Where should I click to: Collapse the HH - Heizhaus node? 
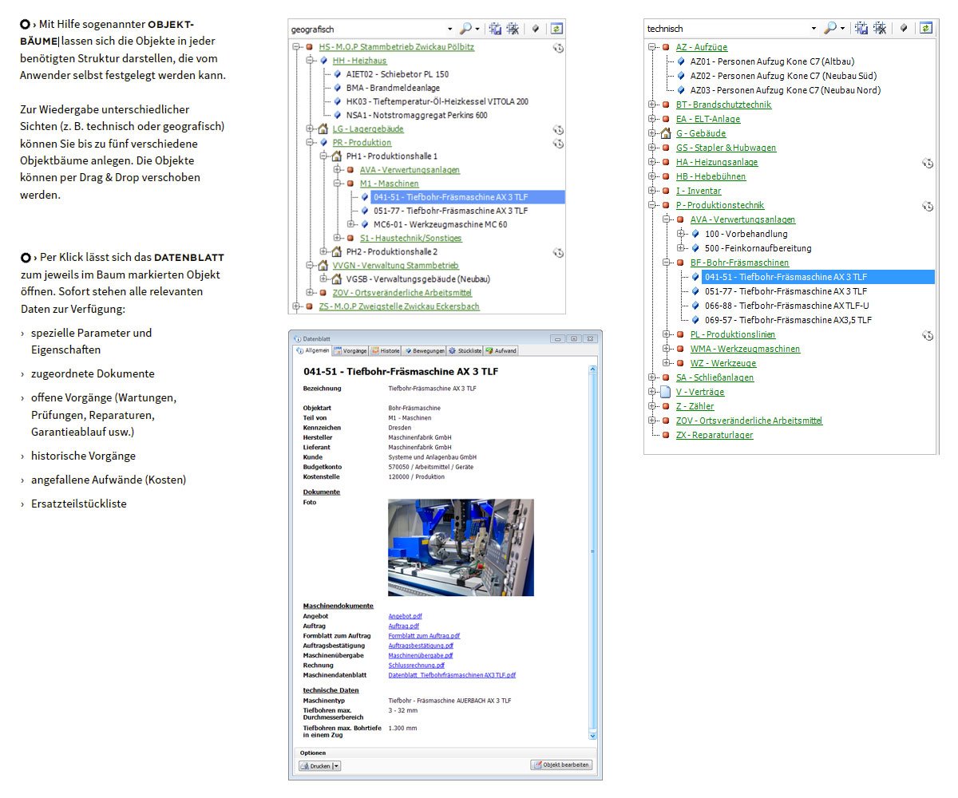click(311, 61)
